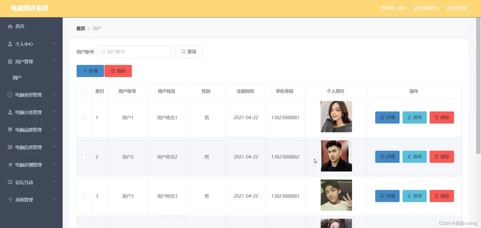Click the 电脑测评系统 title in header
The width and height of the screenshot is (481, 228).
click(30, 8)
